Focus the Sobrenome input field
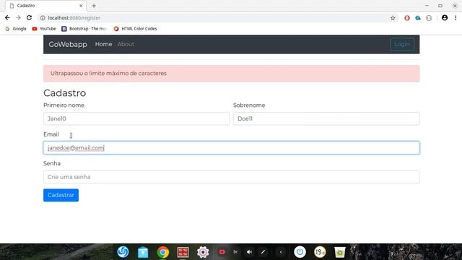The width and height of the screenshot is (462, 260). 326,118
